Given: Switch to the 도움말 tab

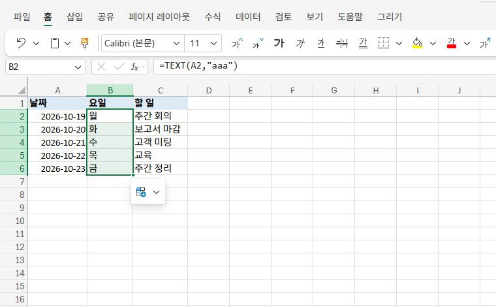Looking at the screenshot, I should tap(350, 17).
